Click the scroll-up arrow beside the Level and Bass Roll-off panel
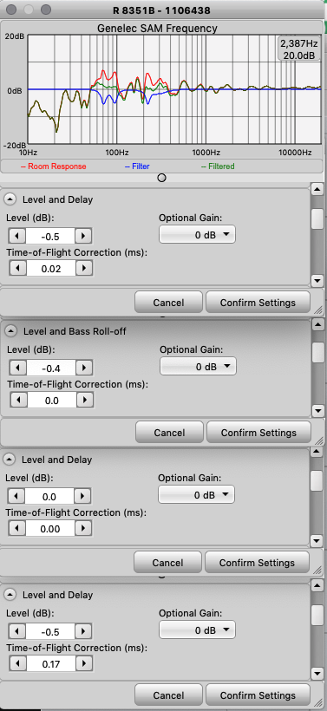Screen dimensions: 327x711 click(x=318, y=323)
